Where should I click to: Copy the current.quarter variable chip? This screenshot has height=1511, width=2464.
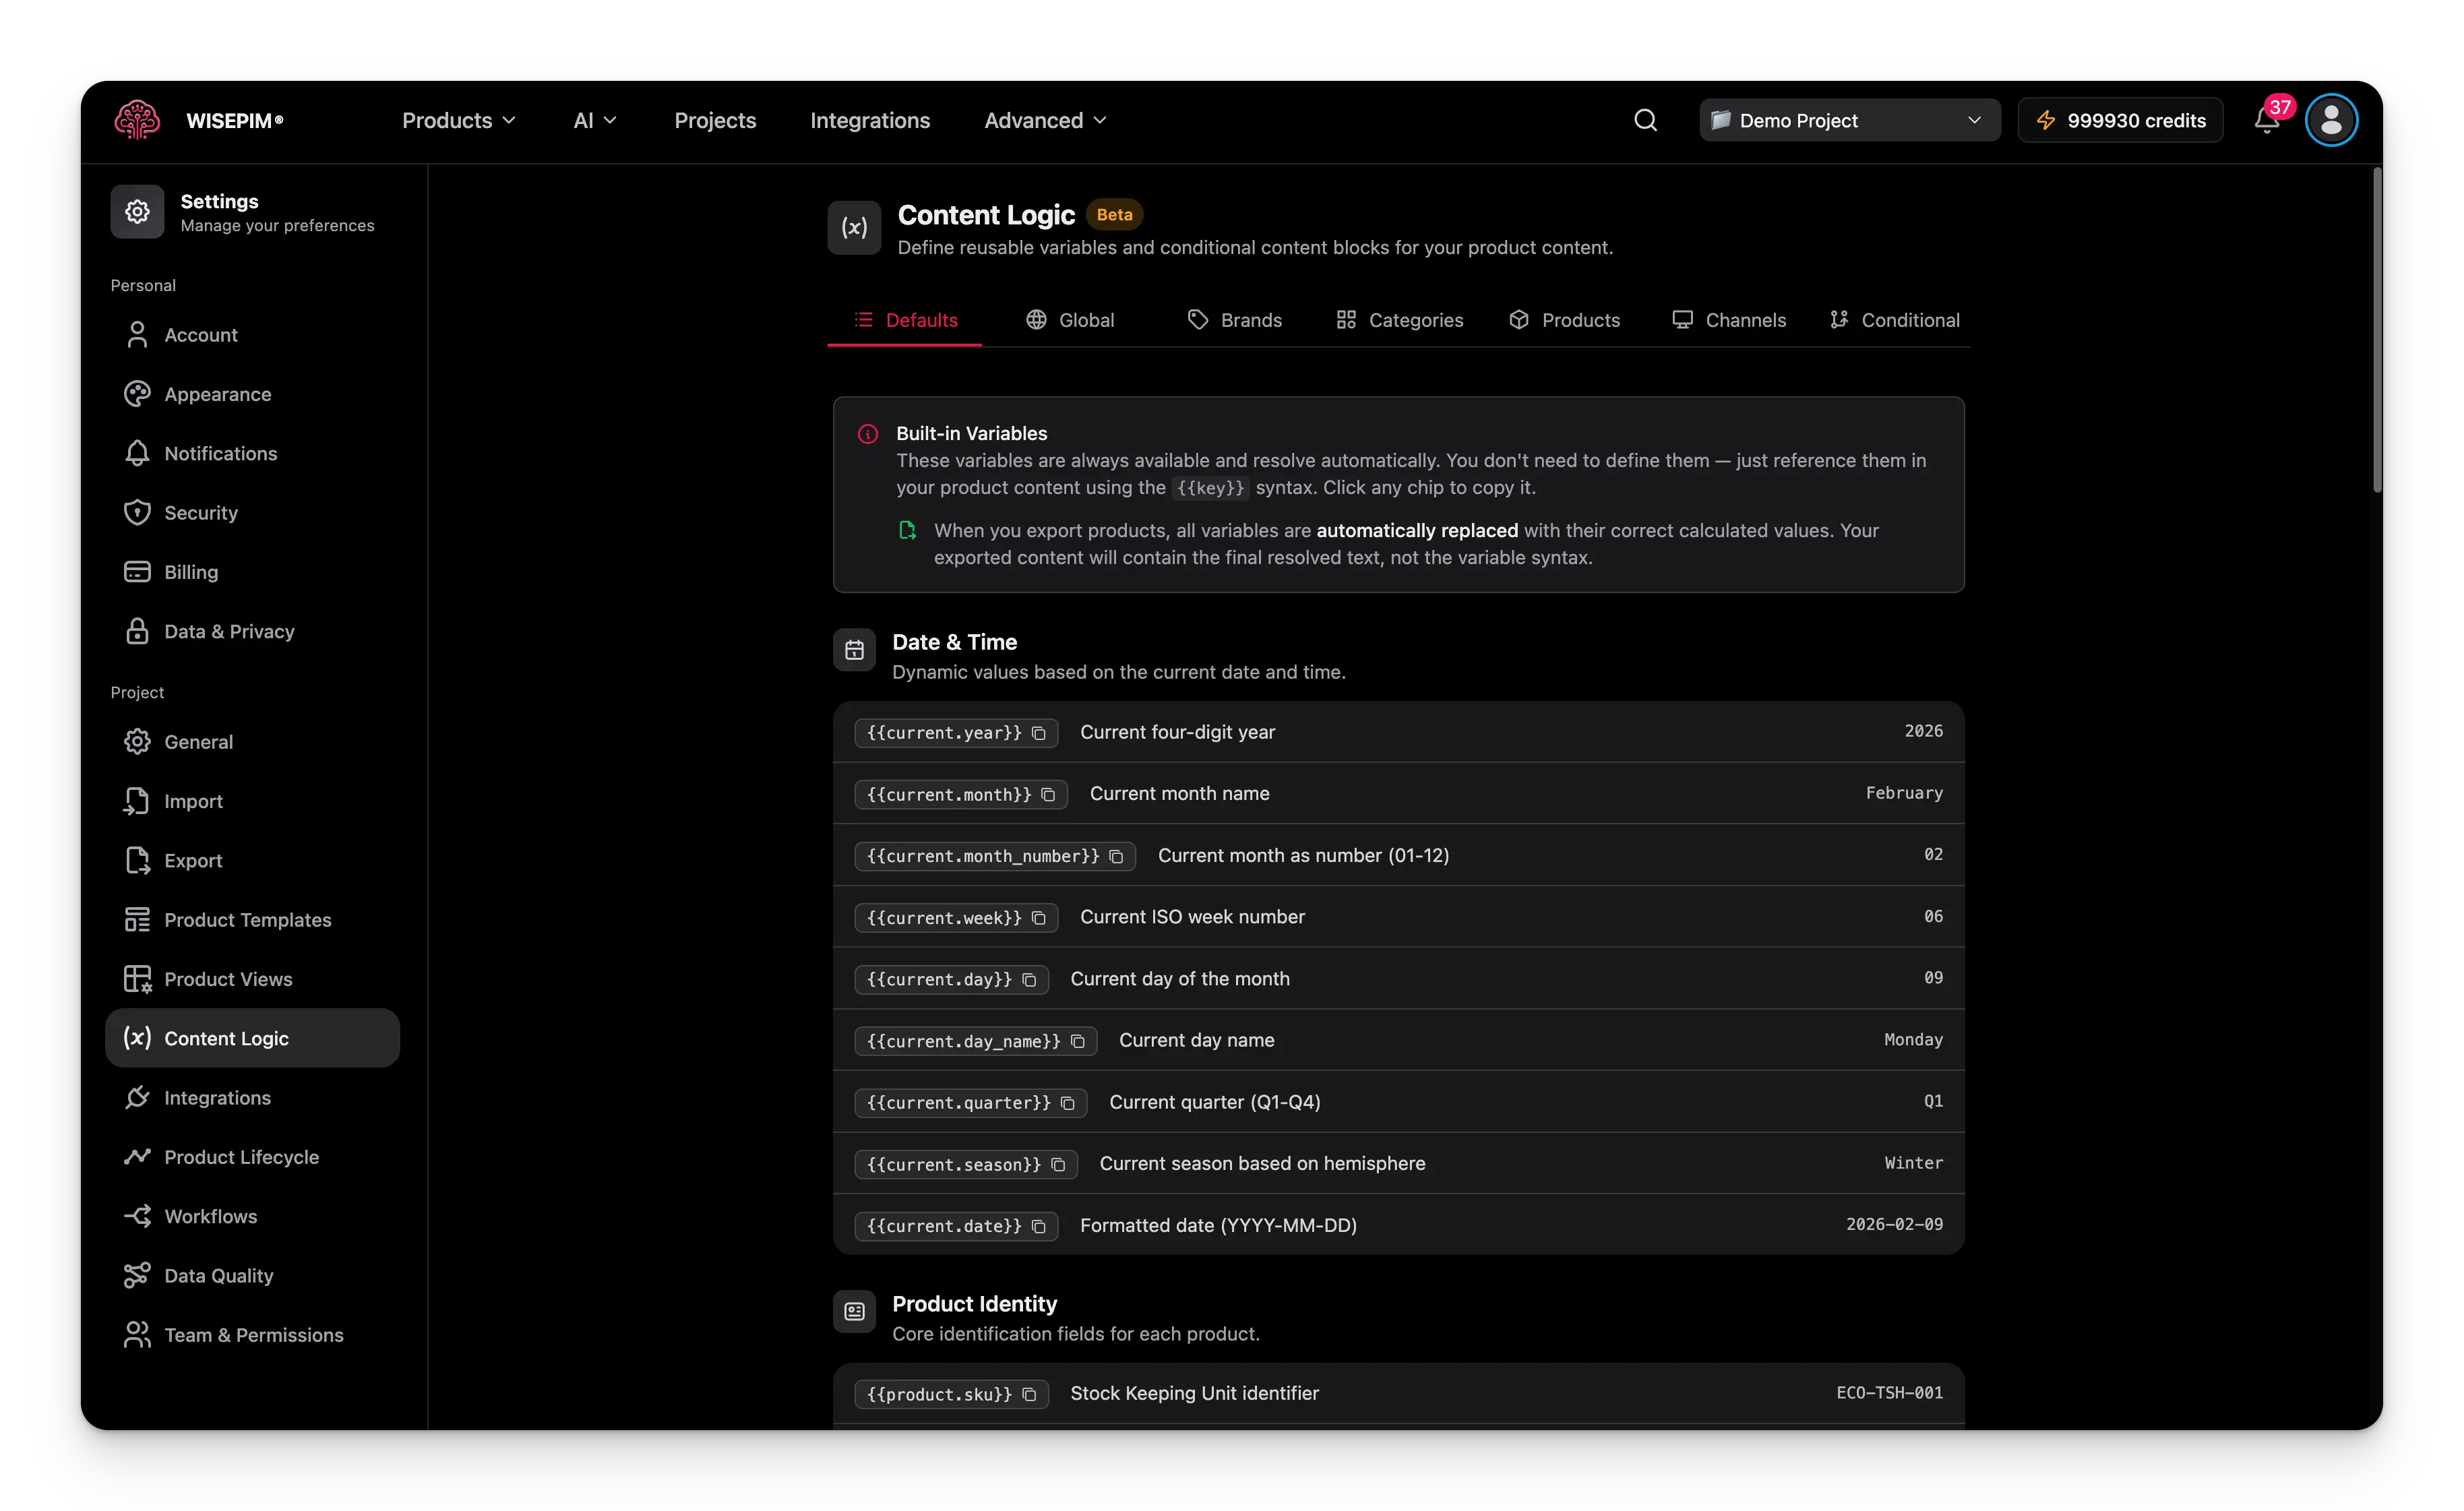tap(970, 1102)
